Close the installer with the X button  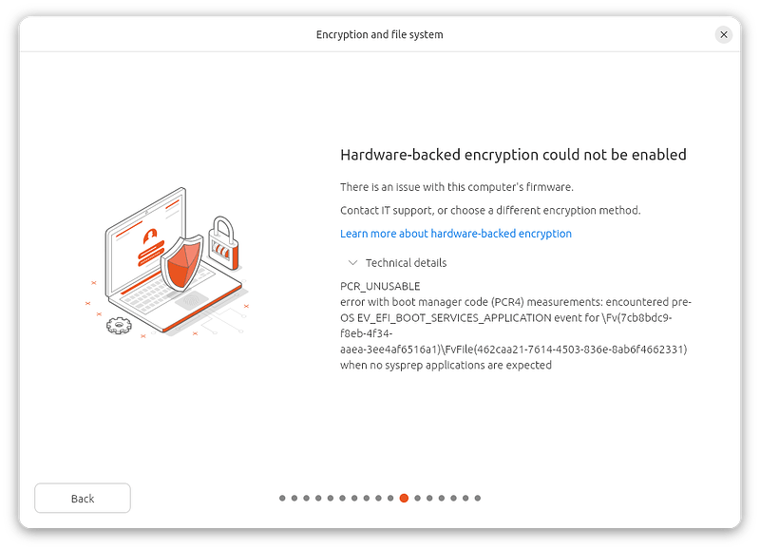(723, 34)
